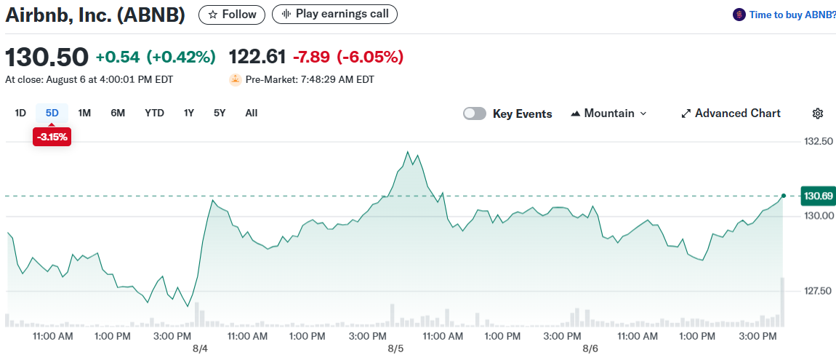Click the Airbnb, Inc. (ABNB) title

pos(95,15)
